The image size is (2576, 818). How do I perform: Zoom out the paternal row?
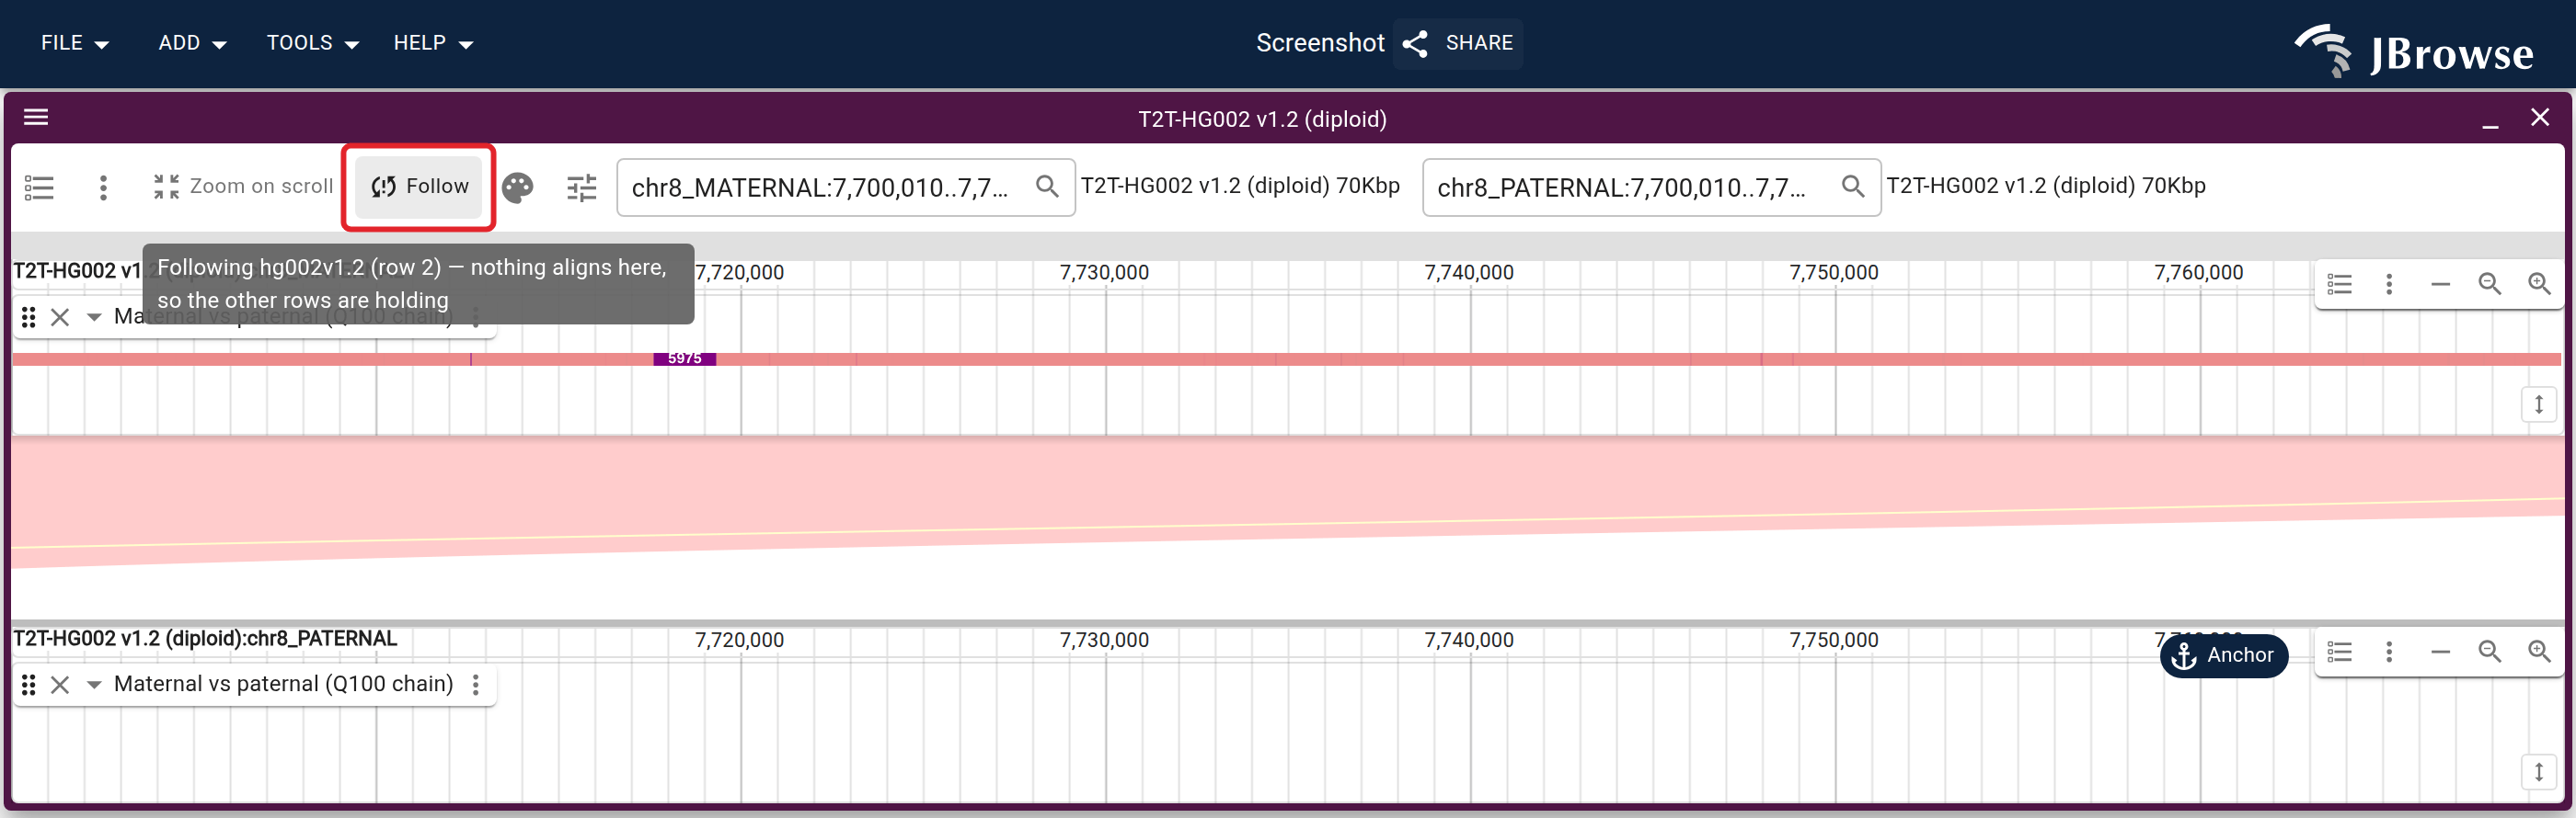(2490, 653)
